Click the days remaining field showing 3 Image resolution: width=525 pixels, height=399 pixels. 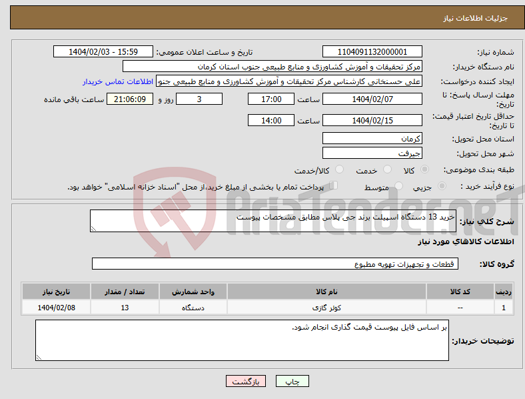point(199,99)
